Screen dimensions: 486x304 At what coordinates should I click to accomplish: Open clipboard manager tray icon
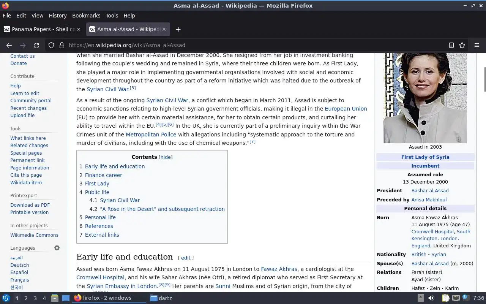445,298
